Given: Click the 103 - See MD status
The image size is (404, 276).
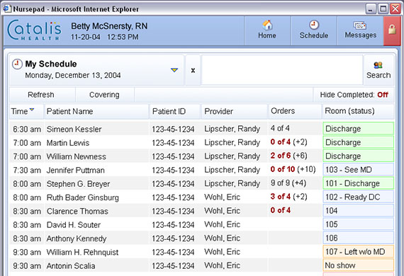Looking at the screenshot, I should [x=359, y=170].
